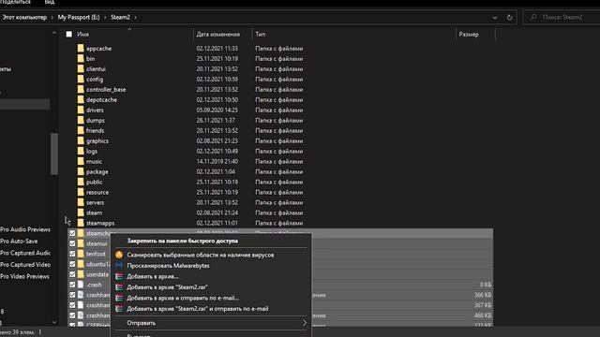Uncheck the 366 КБ crashhandler file checkbox

pyautogui.click(x=72, y=296)
